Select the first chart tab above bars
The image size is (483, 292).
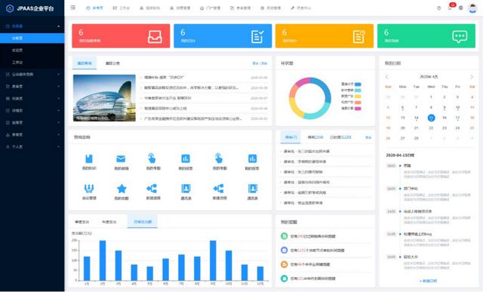click(x=82, y=222)
